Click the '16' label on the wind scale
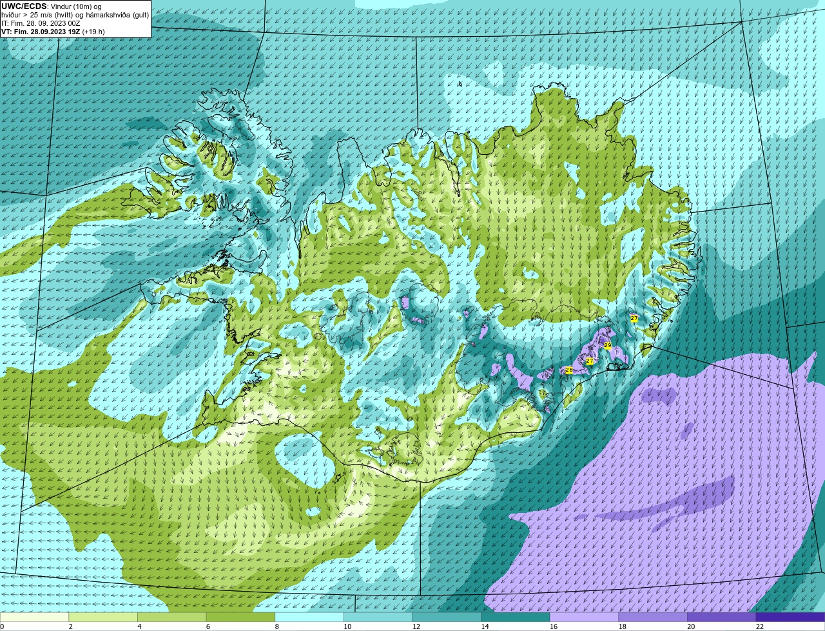Screen dimensions: 825x631 554,626
